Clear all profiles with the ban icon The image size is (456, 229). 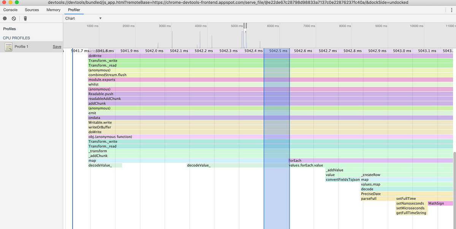click(x=14, y=18)
